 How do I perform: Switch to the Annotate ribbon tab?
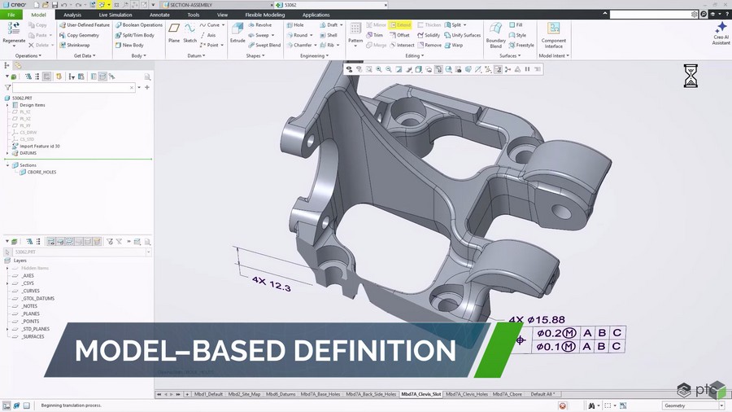159,15
